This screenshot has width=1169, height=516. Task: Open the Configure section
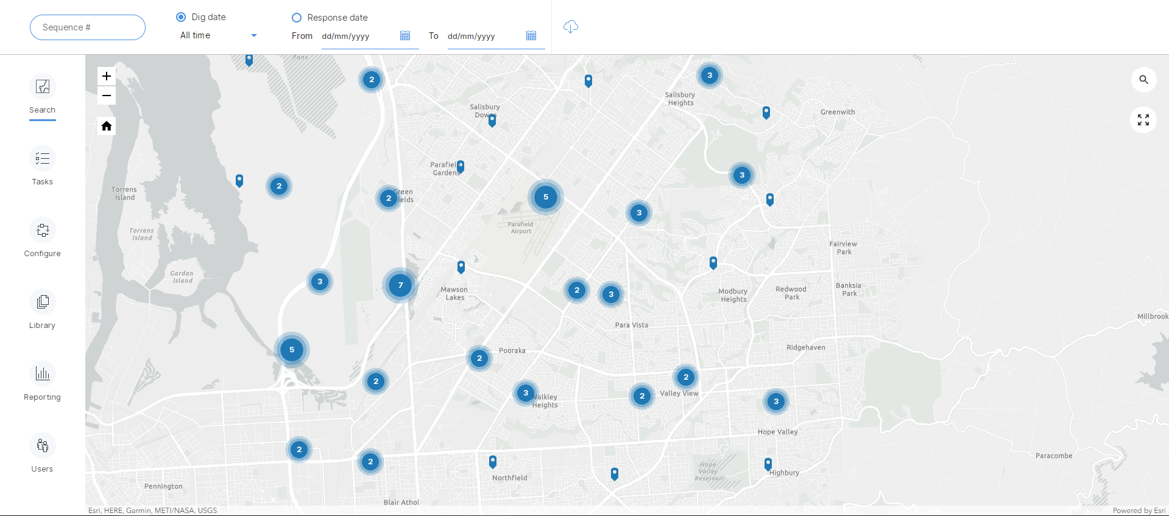pyautogui.click(x=43, y=237)
